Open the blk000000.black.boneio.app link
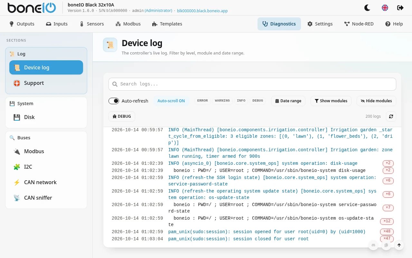Screen dimensions: 412x258 [x=202, y=11]
